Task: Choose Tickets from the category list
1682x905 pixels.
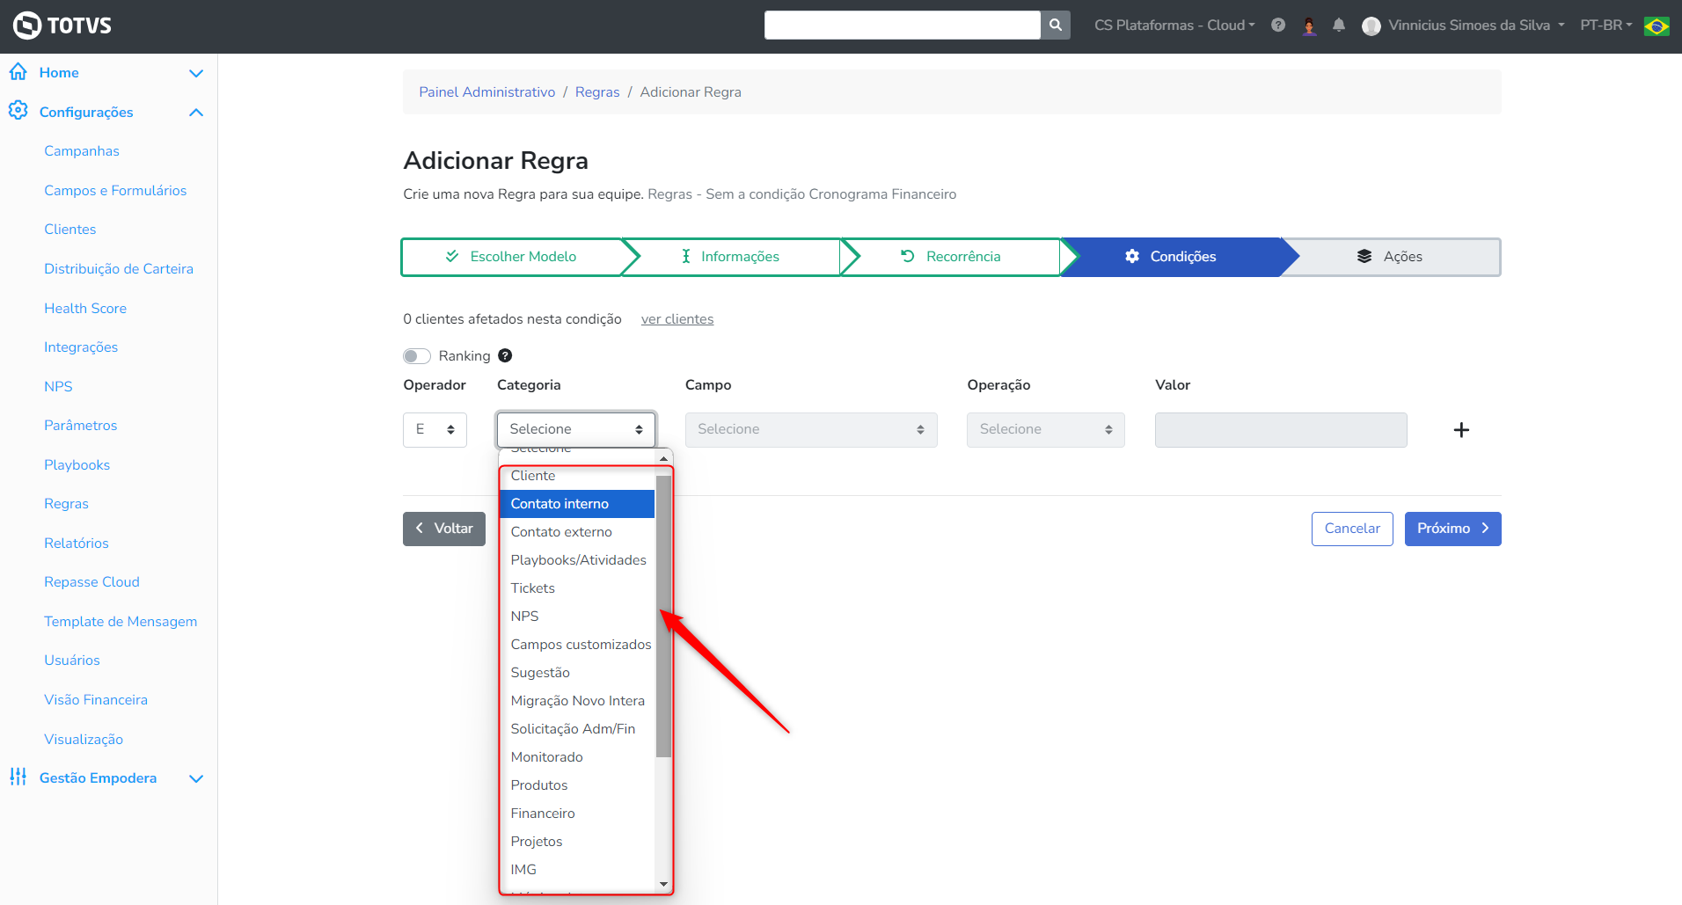Action: 533,588
